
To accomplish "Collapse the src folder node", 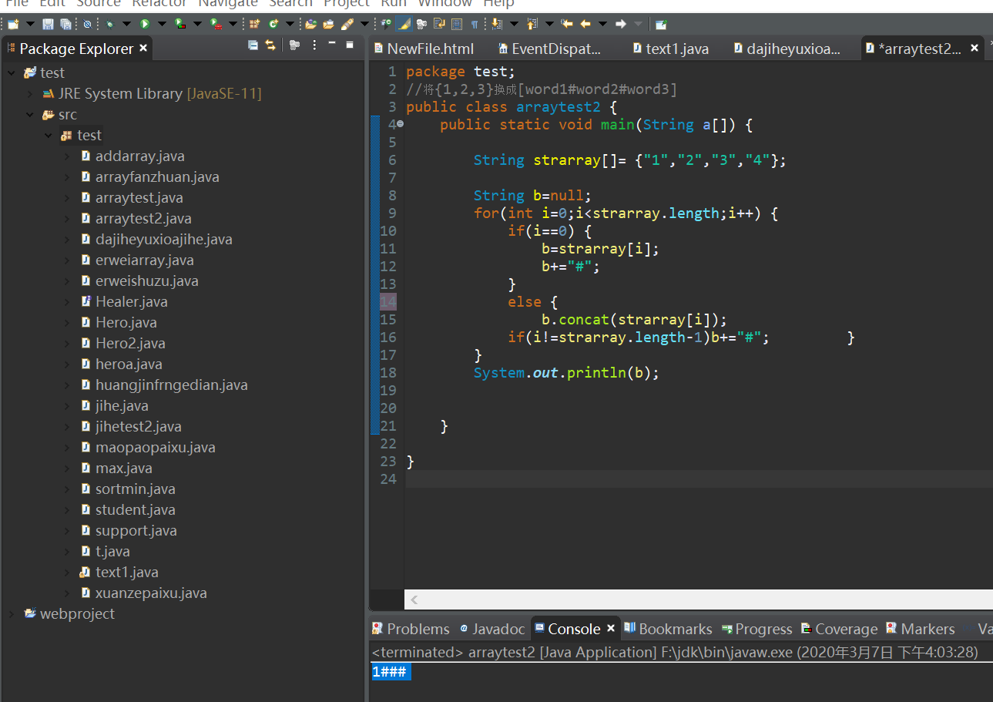I will pos(30,115).
